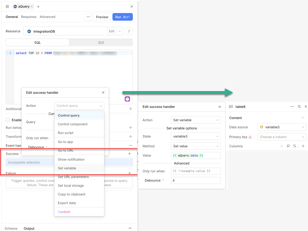Open the Response tab
This screenshot has height=231, width=308.
(x=29, y=17)
